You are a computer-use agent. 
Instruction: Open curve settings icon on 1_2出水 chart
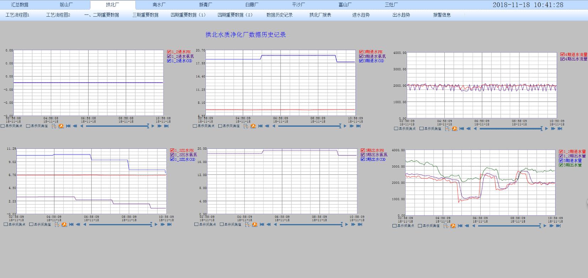(x=57, y=224)
